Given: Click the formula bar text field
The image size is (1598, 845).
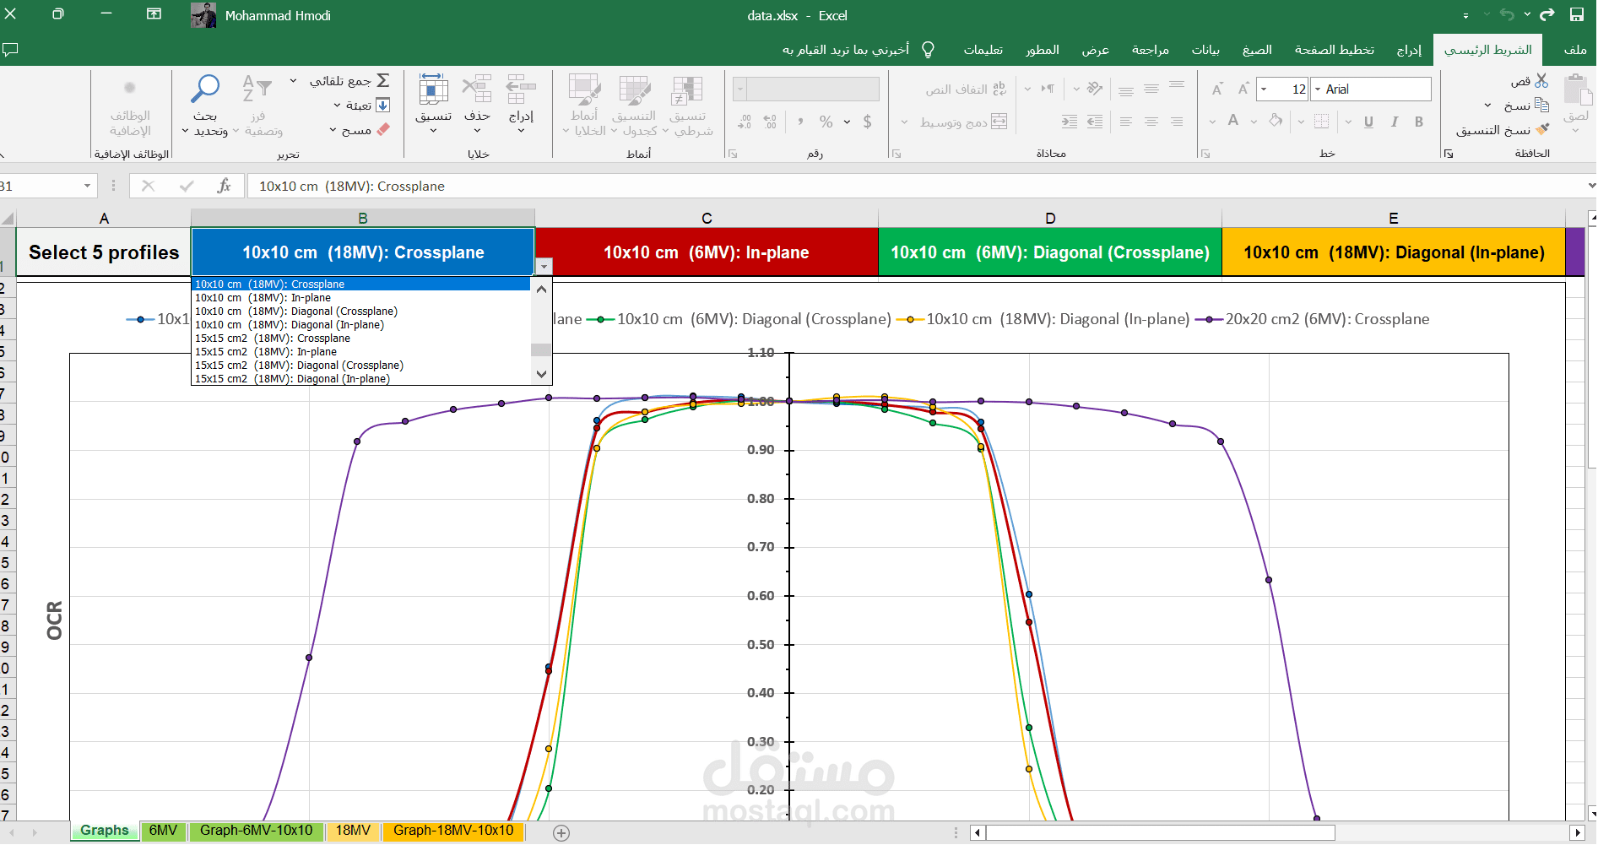Looking at the screenshot, I should pos(916,186).
